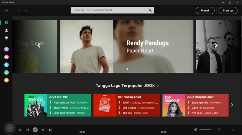
Task: Skip to the next track
Action: pos(43,130)
